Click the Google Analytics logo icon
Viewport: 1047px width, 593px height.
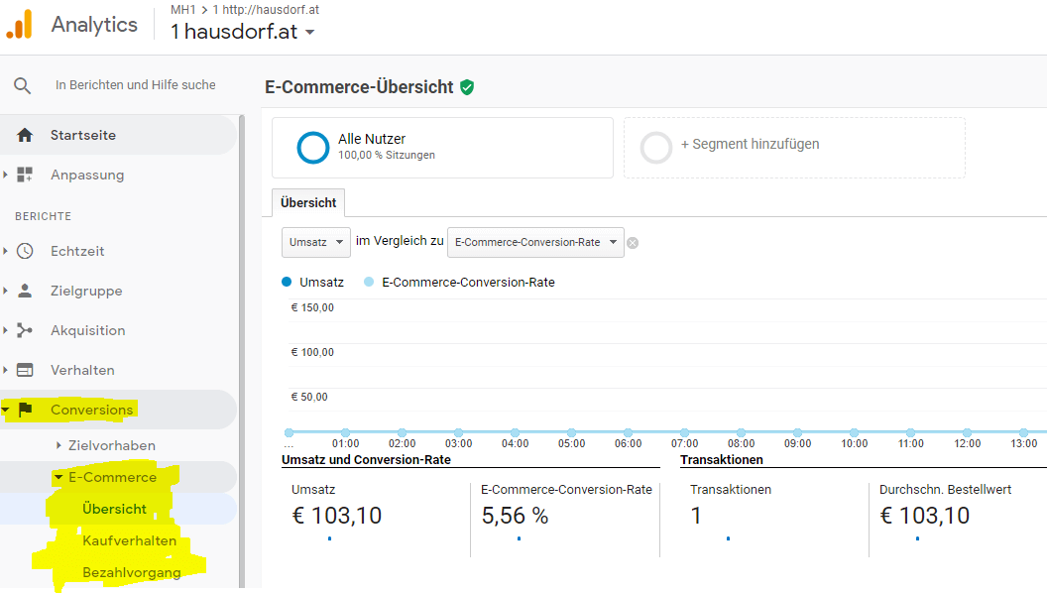point(20,25)
